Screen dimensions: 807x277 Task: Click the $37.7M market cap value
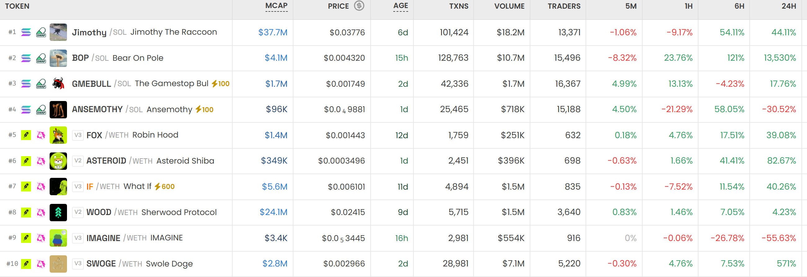click(273, 32)
